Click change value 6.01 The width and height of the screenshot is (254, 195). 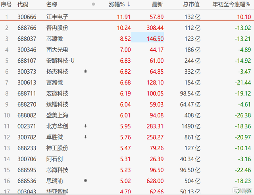tap(125, 115)
